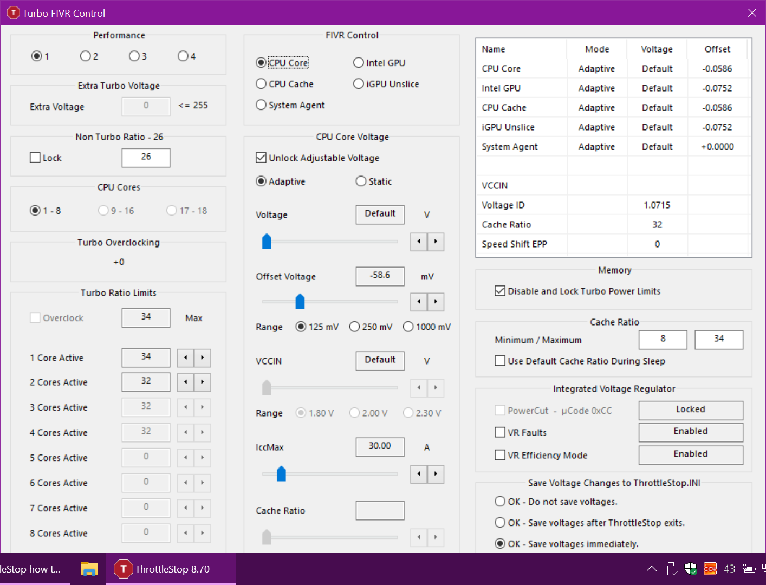This screenshot has width=766, height=585.
Task: Click the red CCU tray icon
Action: [x=710, y=569]
